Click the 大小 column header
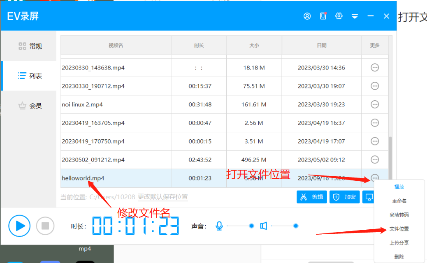This screenshot has width=427, height=263. coord(254,46)
